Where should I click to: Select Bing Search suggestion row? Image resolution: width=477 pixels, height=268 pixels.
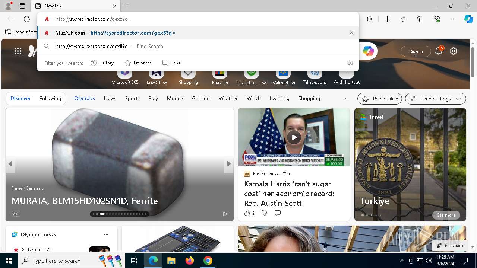click(x=198, y=46)
